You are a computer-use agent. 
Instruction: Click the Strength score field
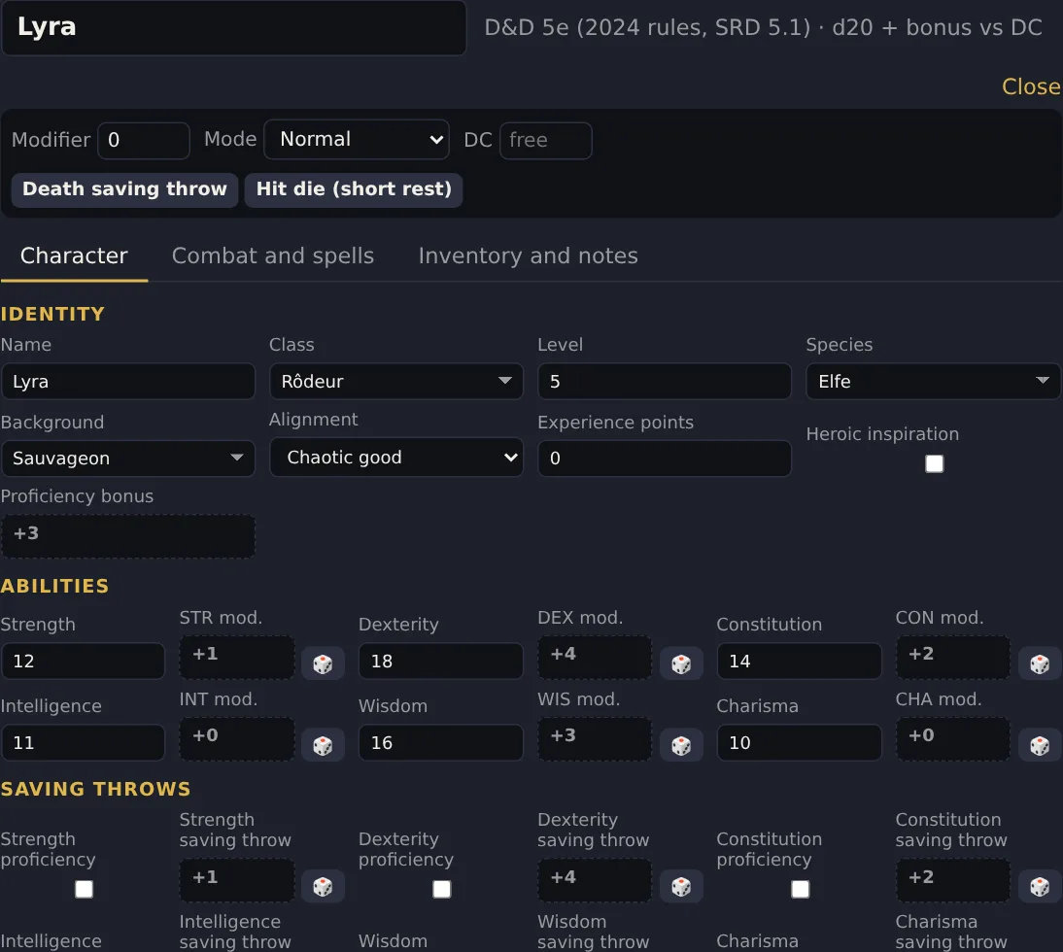[83, 661]
